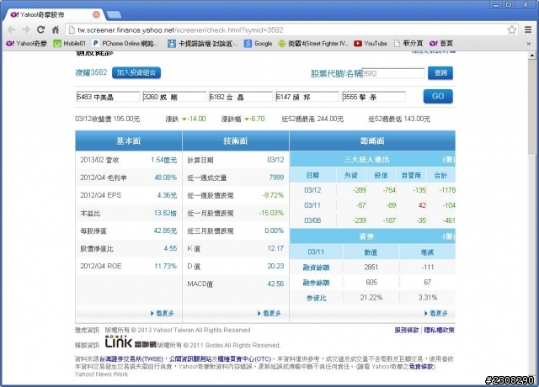Click the stock code search field
The width and height of the screenshot is (539, 387).
point(393,73)
